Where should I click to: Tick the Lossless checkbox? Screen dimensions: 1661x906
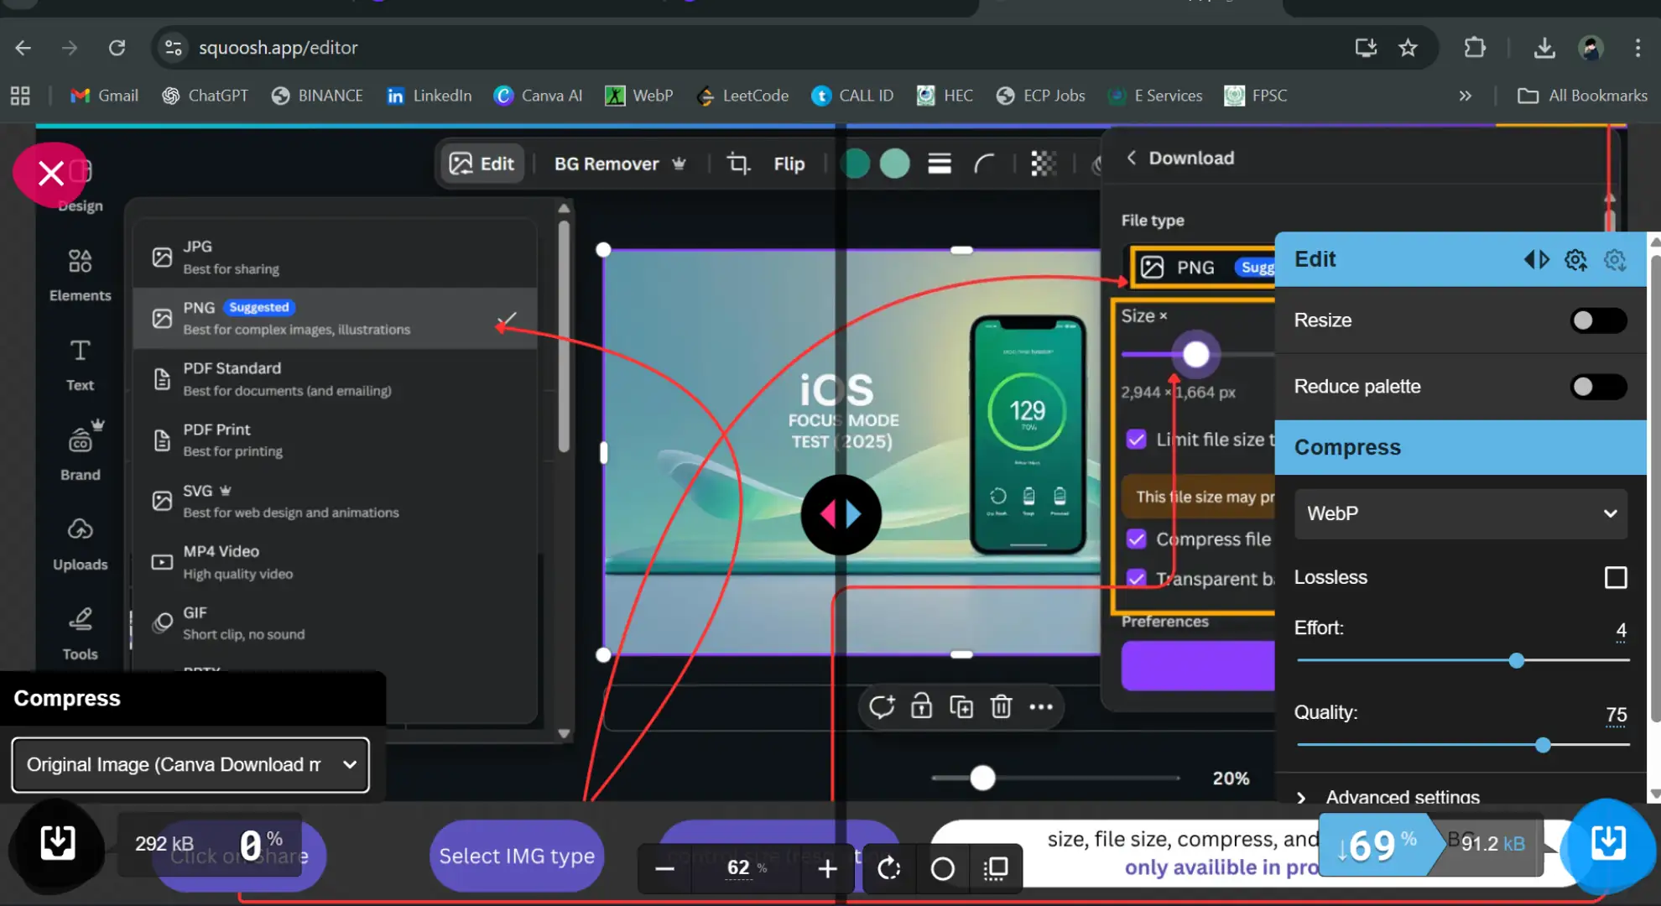point(1615,578)
